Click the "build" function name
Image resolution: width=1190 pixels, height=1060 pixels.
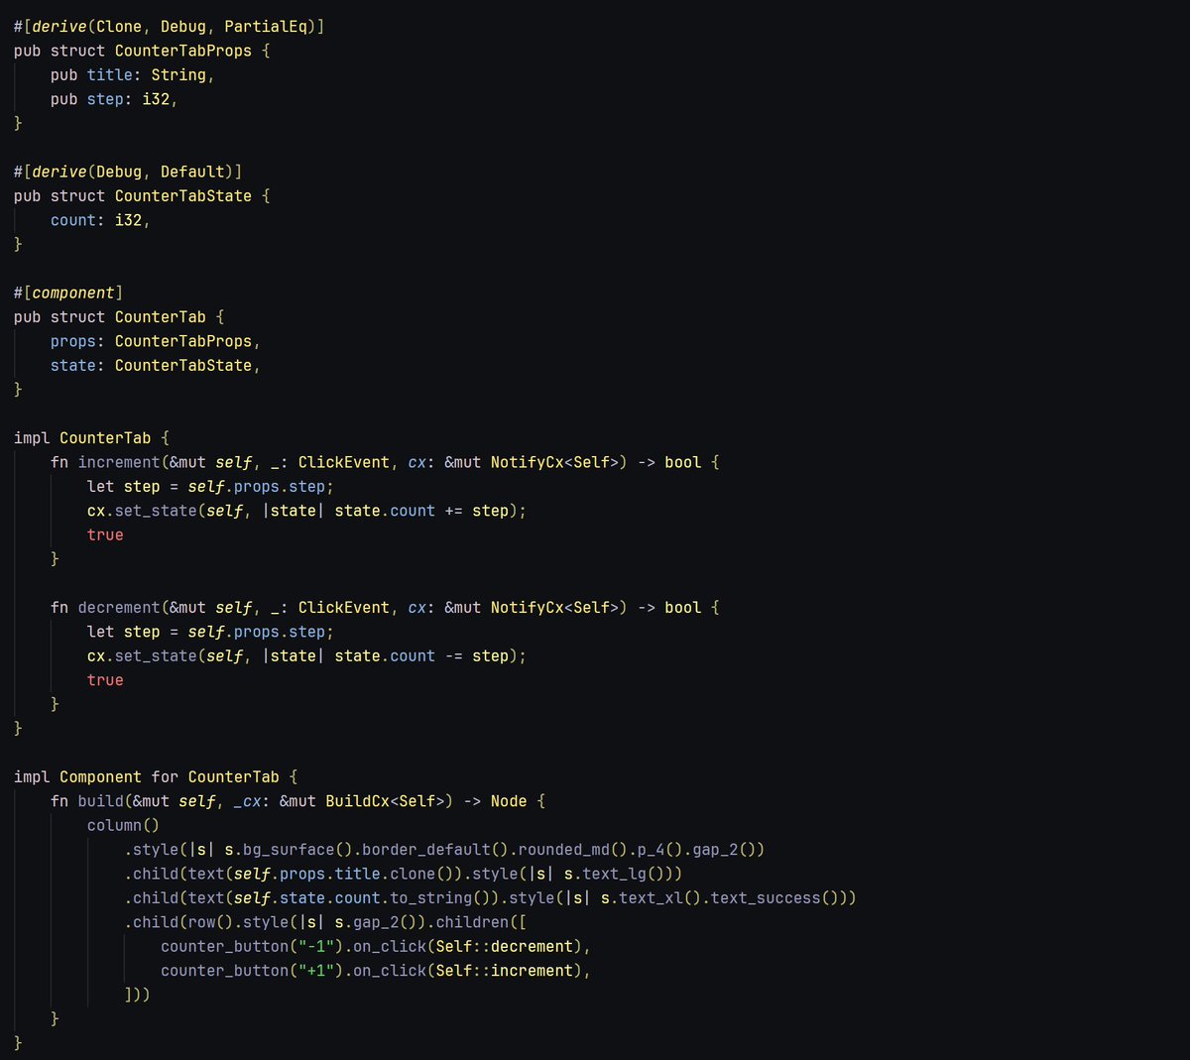(x=101, y=801)
